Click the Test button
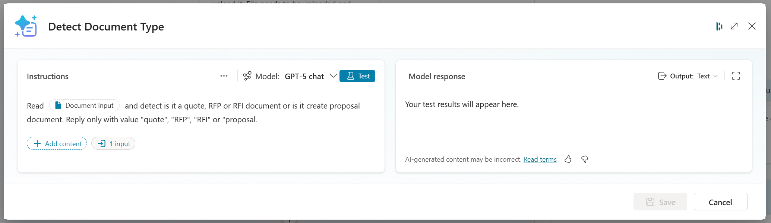 357,76
